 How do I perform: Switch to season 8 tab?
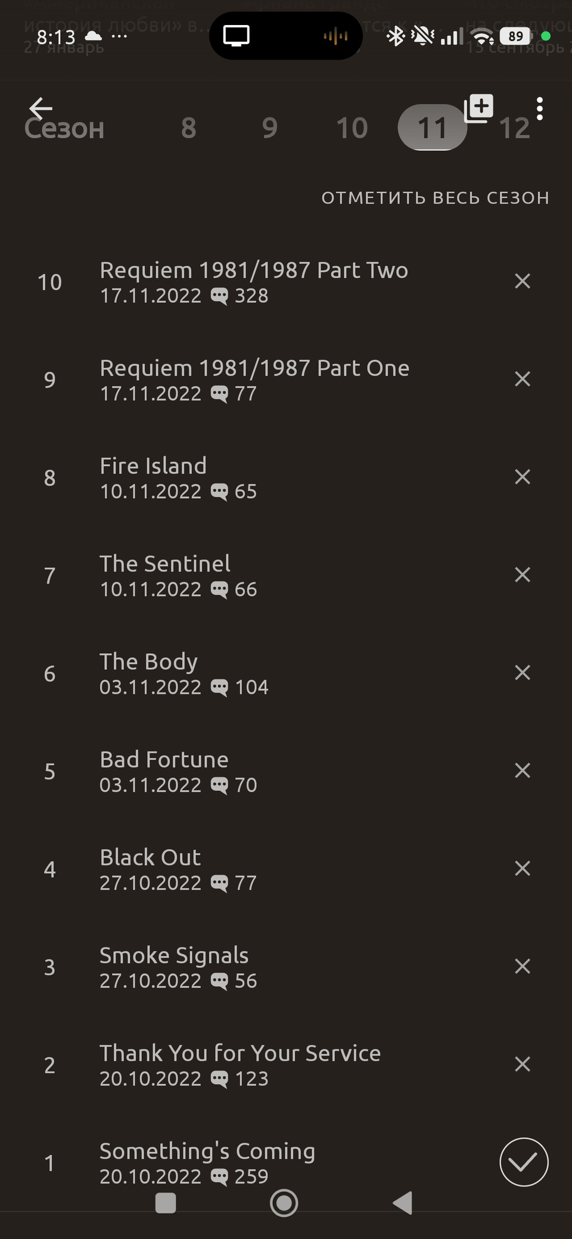[188, 128]
